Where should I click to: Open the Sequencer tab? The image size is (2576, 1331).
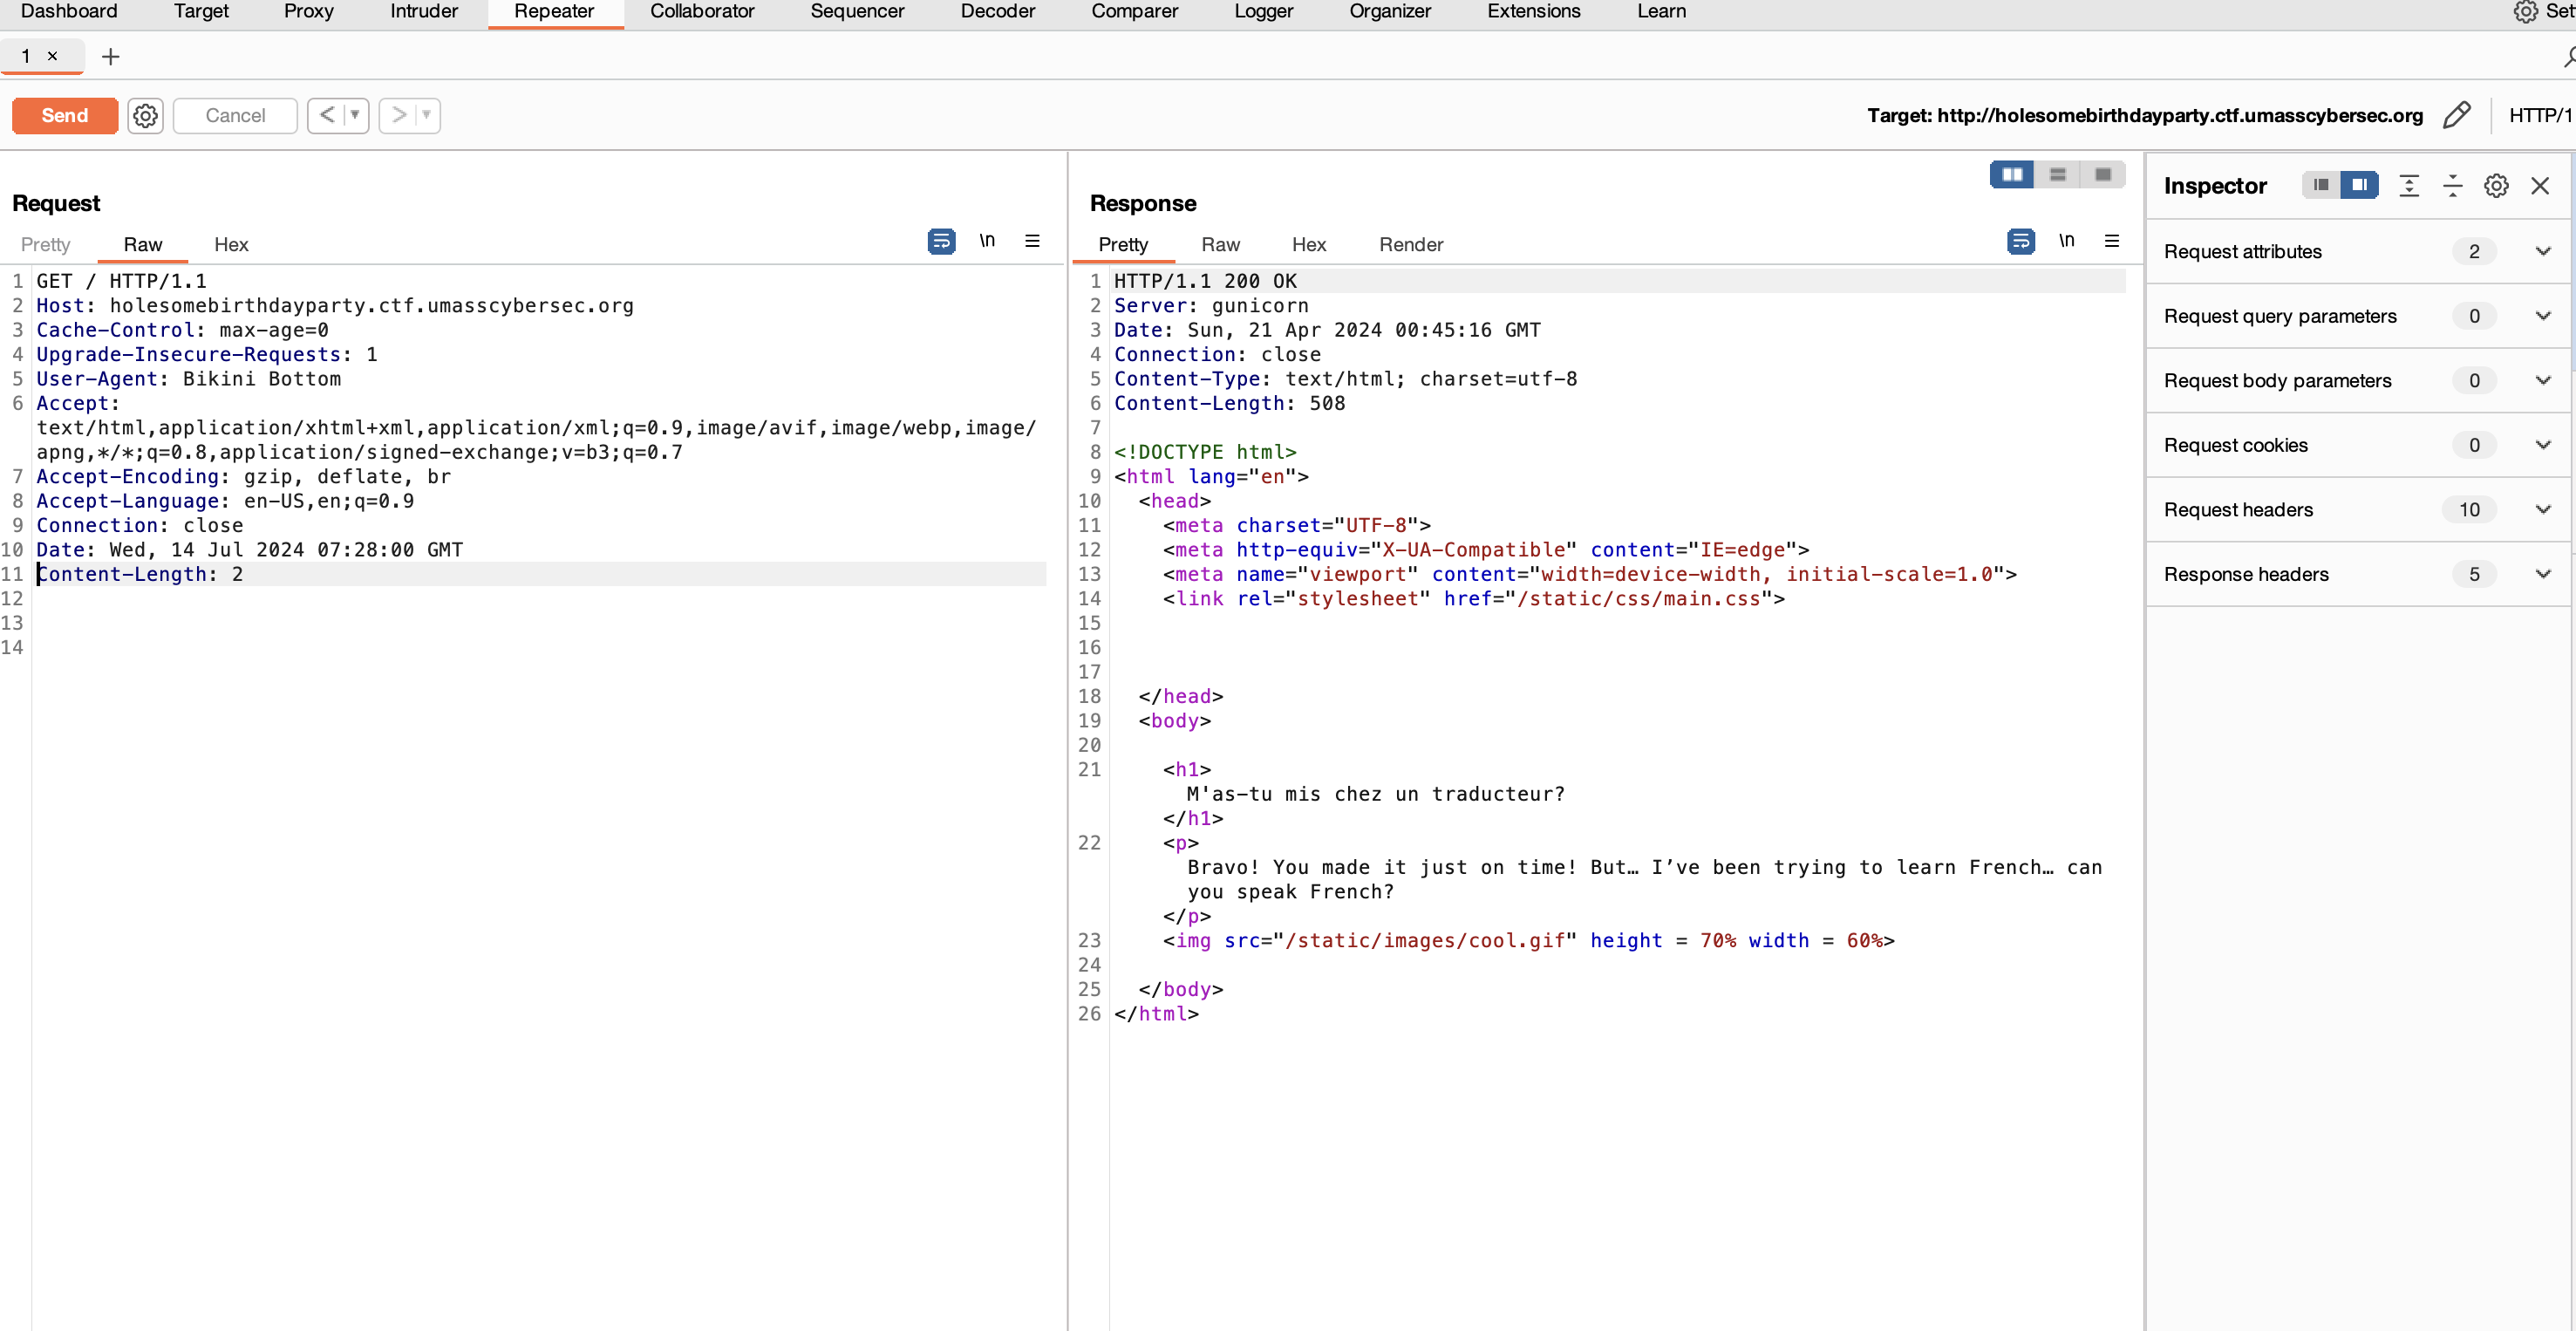pos(857,12)
